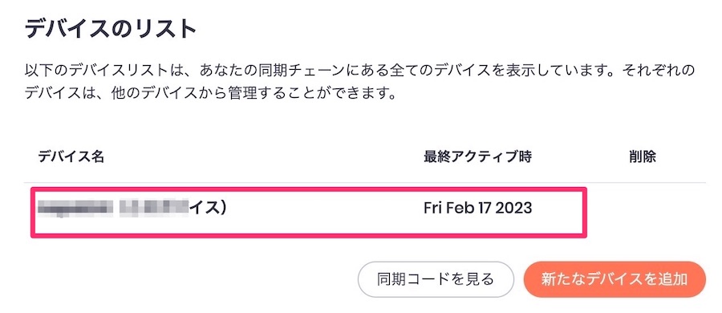Click the 削除 column header
This screenshot has height=313, width=722.
[642, 157]
